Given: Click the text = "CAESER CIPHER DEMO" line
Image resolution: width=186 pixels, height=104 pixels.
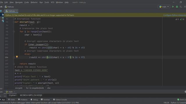Looking at the screenshot, I should (31, 70).
